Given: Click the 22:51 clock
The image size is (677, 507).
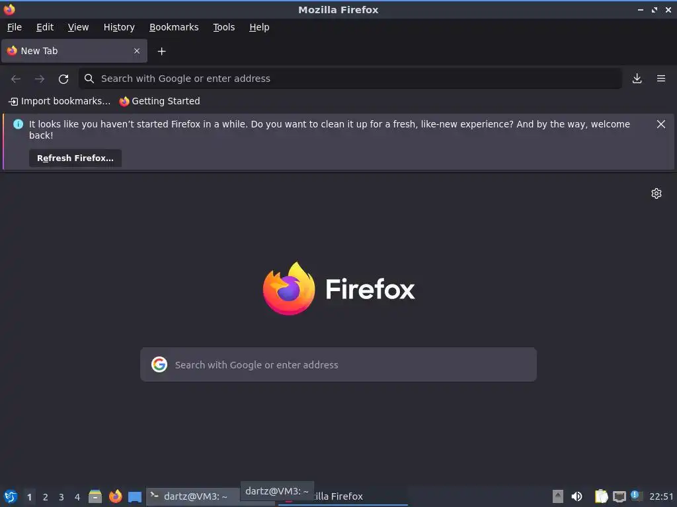Looking at the screenshot, I should tap(661, 496).
